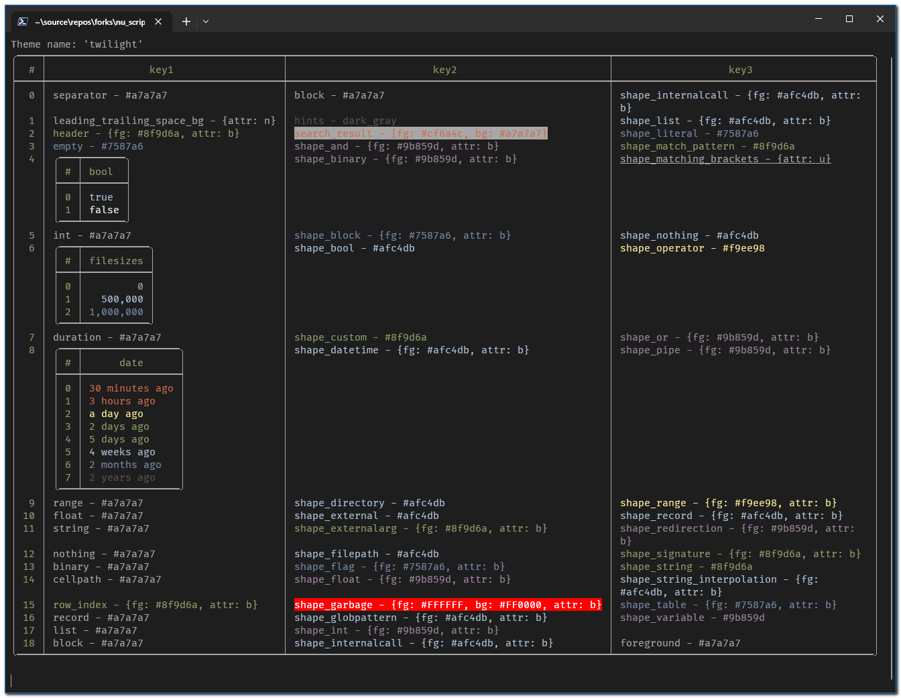Click the "shape_globpattern" entry
The width and height of the screenshot is (901, 698).
(421, 618)
